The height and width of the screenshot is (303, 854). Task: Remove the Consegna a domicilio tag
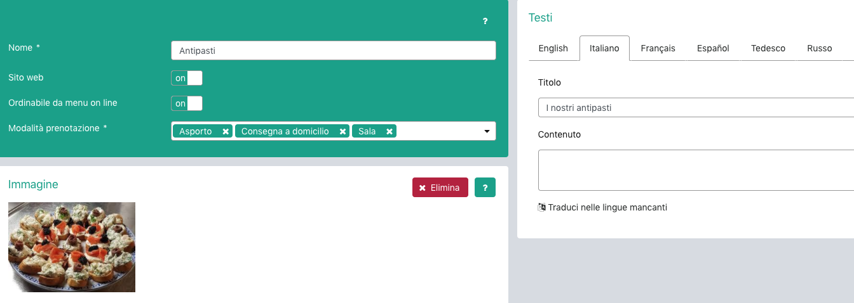342,131
